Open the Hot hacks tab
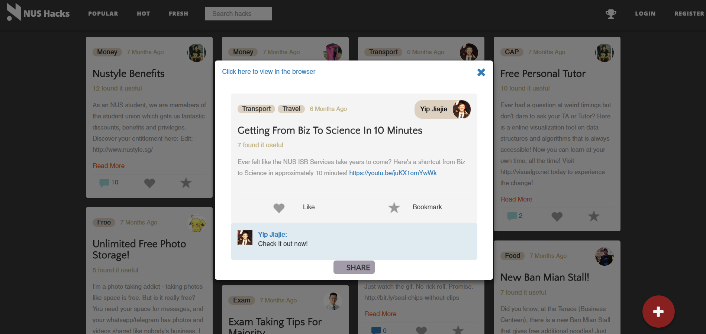The height and width of the screenshot is (334, 706). 144,14
